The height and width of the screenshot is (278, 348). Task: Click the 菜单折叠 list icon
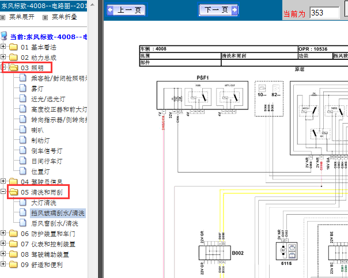click(x=45, y=17)
